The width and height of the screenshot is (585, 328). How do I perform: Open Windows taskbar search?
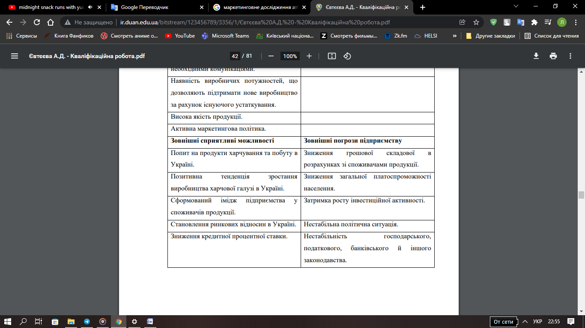coord(23,322)
